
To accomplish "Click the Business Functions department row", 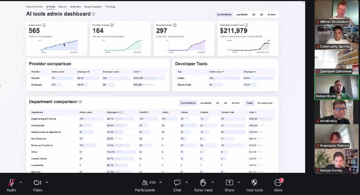I will tap(152, 145).
